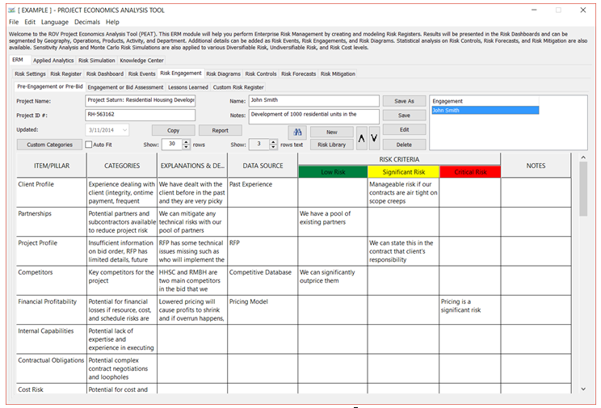Image resolution: width=601 pixels, height=408 pixels.
Task: Increase the Show rows spinner value
Action: coord(186,142)
